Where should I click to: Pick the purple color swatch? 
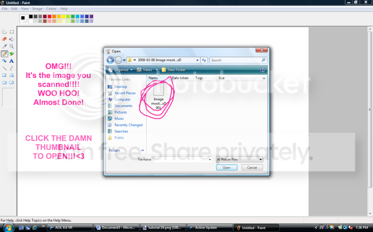pos(91,17)
